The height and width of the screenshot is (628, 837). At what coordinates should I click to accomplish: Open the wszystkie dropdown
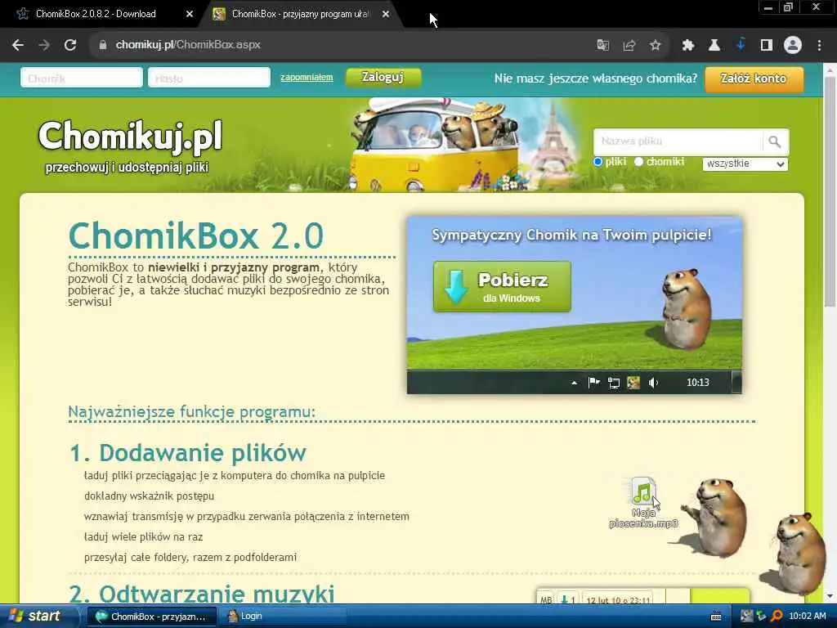(x=745, y=164)
